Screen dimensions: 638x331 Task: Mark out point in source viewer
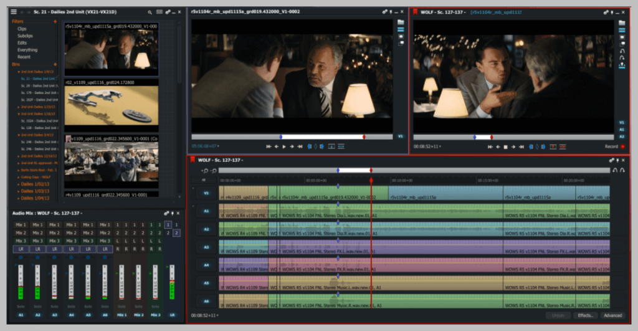click(x=322, y=146)
